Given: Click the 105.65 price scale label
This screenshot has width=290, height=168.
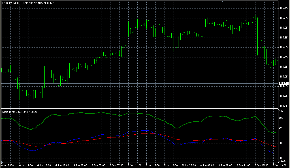Looking at the screenshot, I should (x=283, y=47).
